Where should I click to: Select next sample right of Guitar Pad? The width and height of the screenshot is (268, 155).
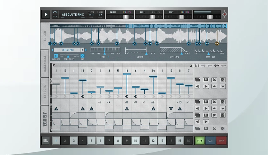(x=86, y=50)
